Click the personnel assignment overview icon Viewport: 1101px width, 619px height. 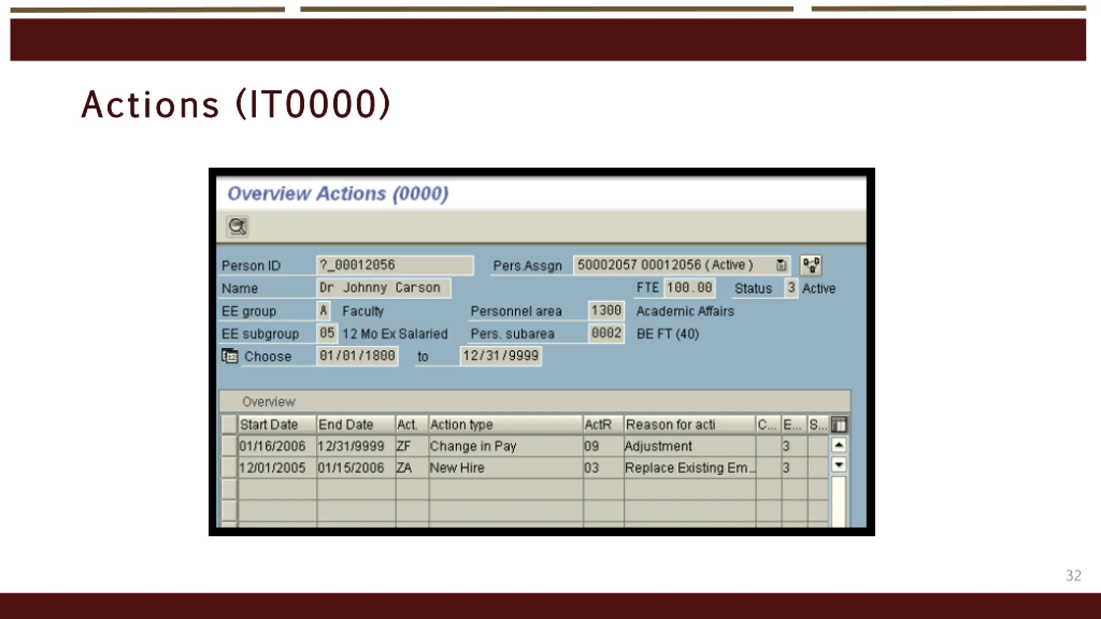coord(811,265)
